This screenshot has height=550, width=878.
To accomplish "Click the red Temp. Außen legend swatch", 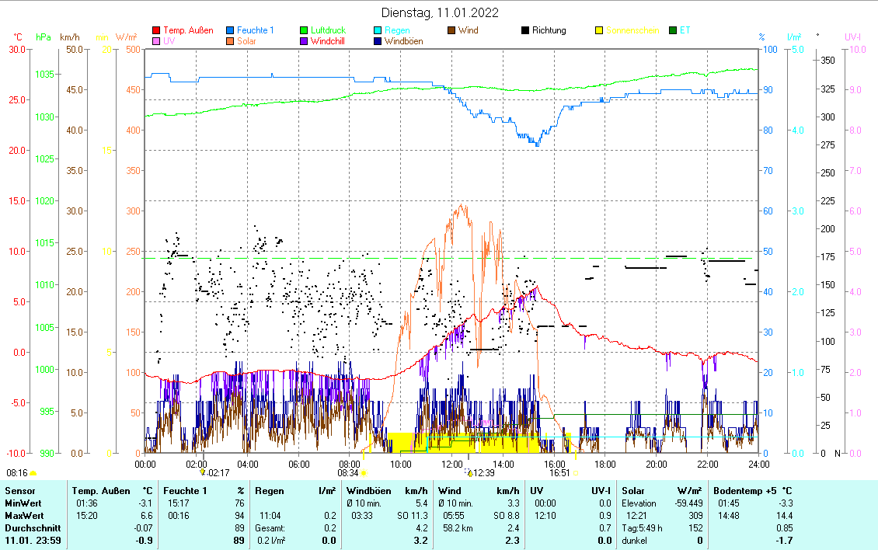I will tap(156, 31).
